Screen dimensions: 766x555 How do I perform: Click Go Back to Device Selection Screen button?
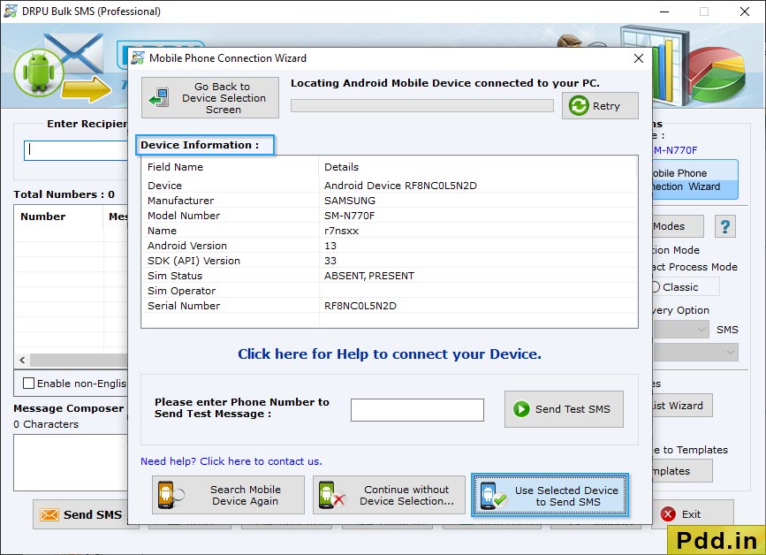210,98
